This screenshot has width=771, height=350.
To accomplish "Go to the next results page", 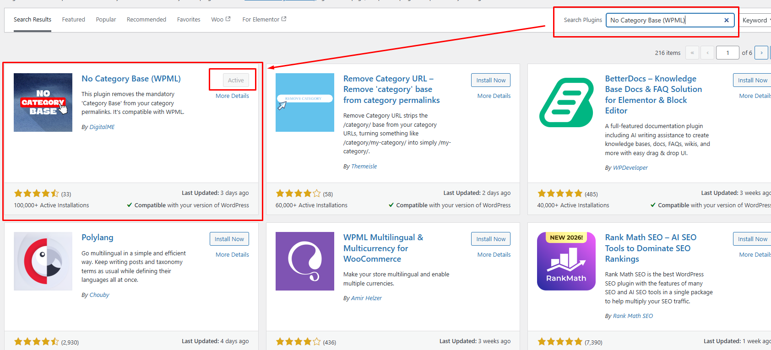I will tap(761, 53).
